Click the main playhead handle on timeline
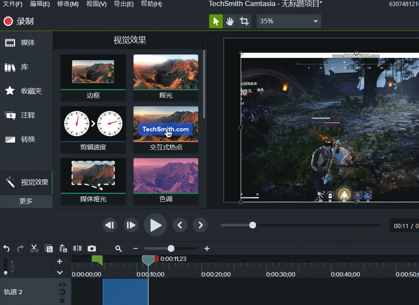Screen dimensions: 419x305 click(x=148, y=261)
